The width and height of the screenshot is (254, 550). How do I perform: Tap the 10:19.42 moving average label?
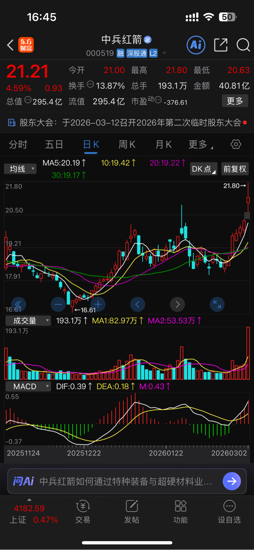pyautogui.click(x=118, y=163)
